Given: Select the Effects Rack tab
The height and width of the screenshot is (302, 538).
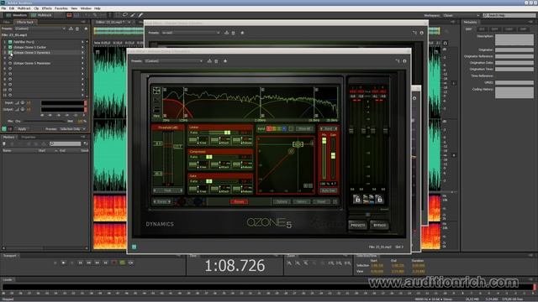Looking at the screenshot, I should (x=25, y=22).
